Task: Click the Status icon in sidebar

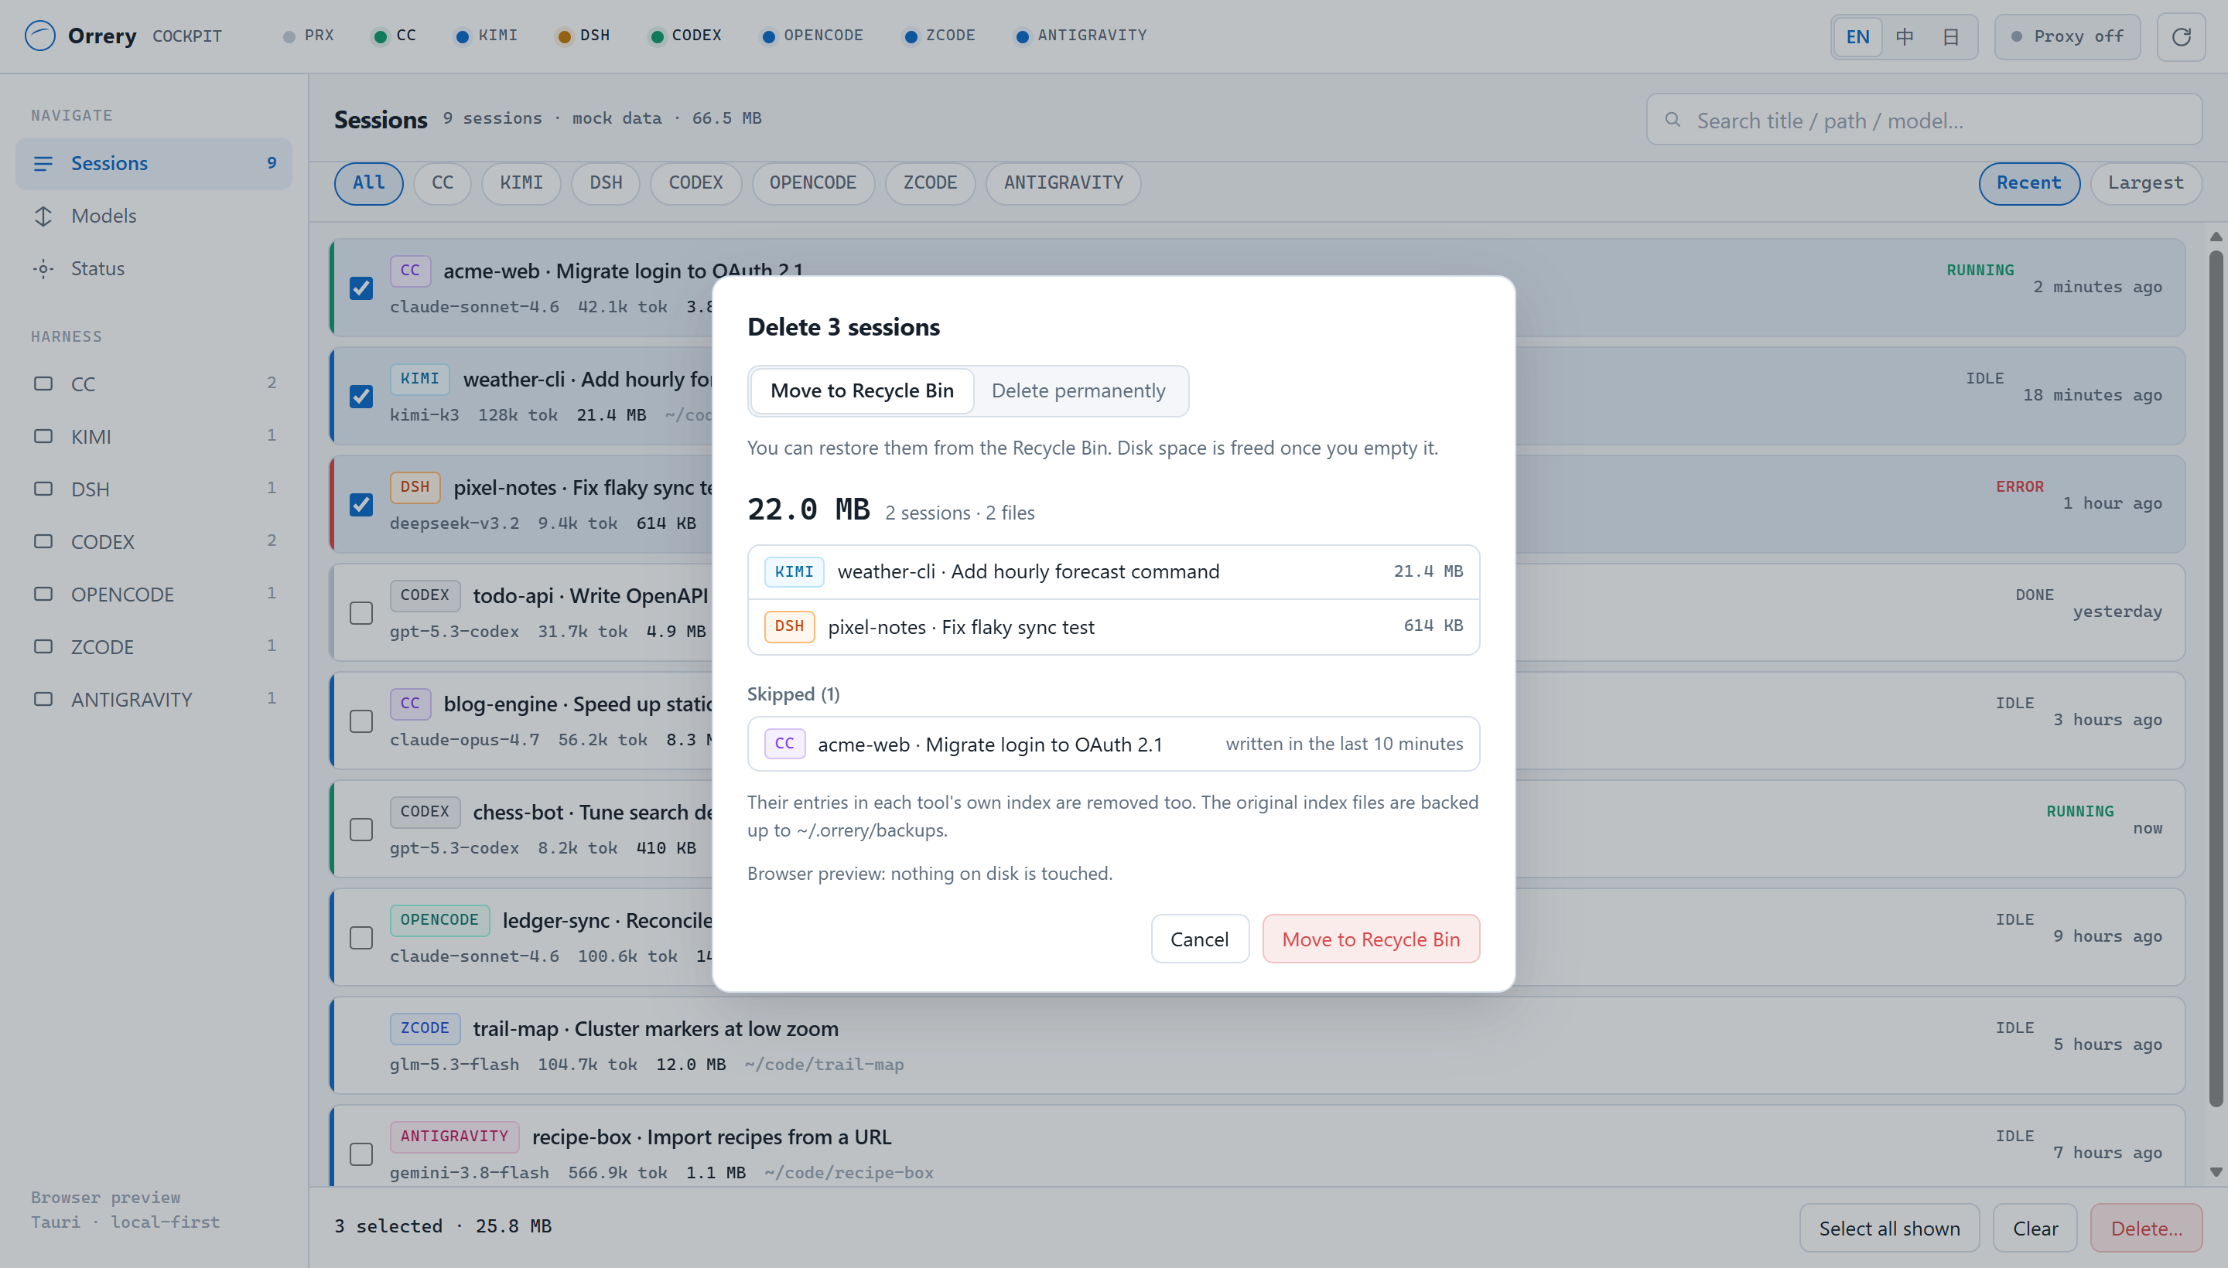Action: coord(43,269)
